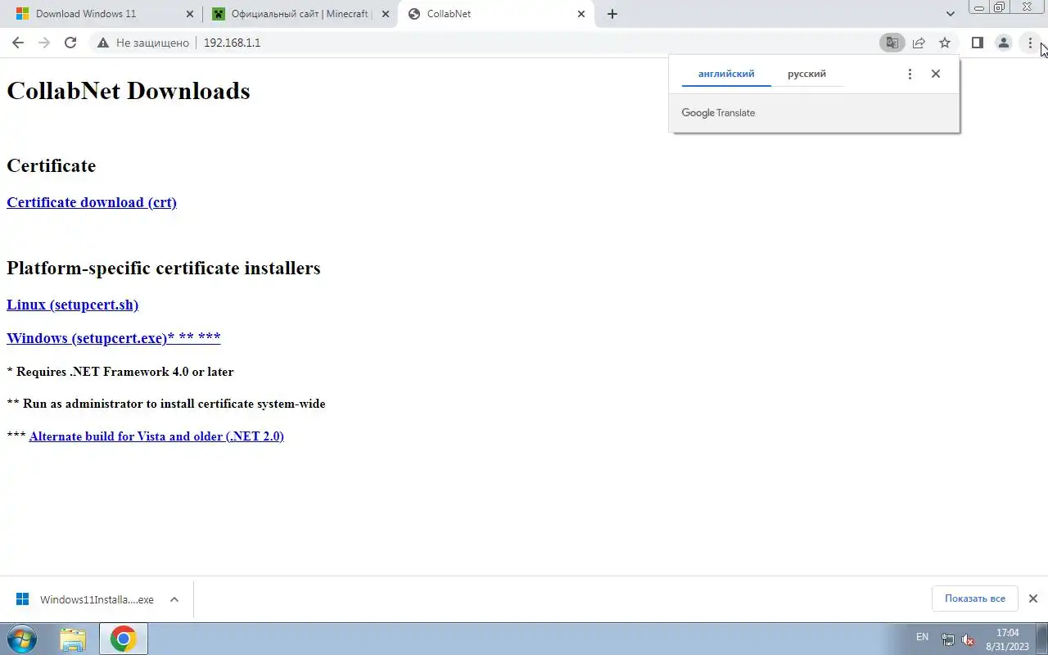Expand the download item options chevron

click(x=174, y=599)
